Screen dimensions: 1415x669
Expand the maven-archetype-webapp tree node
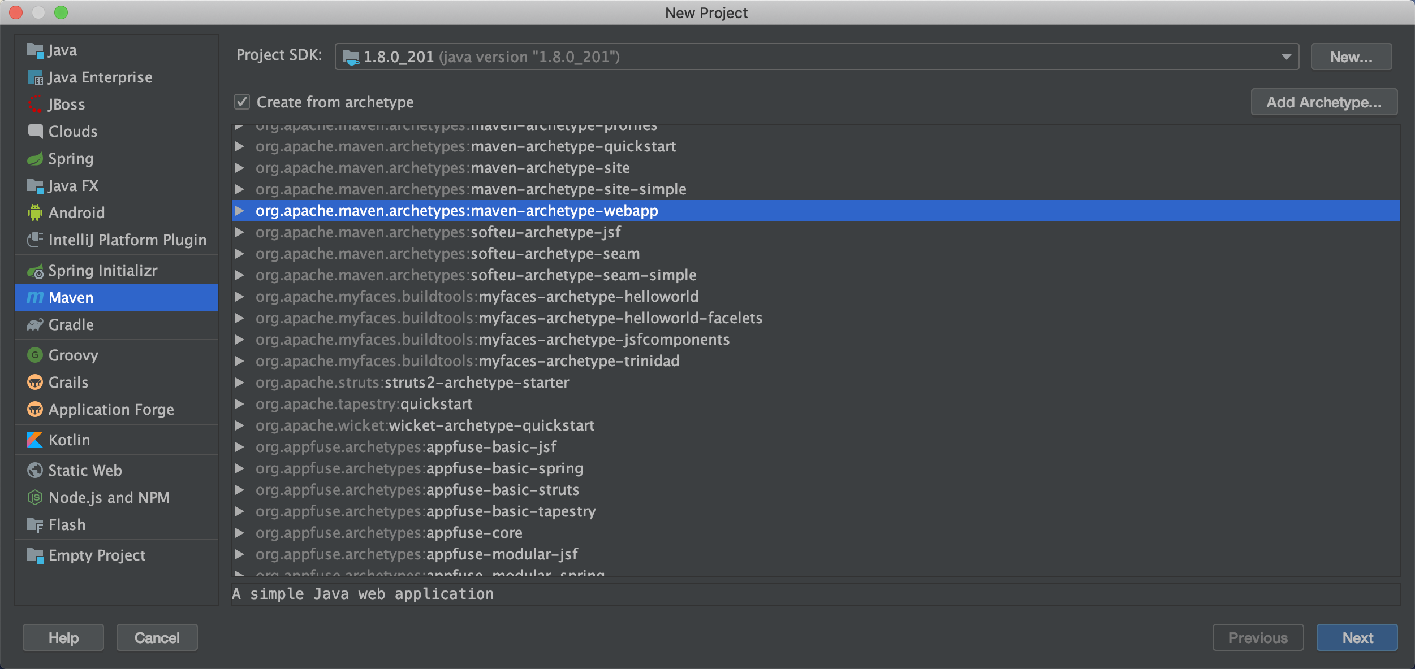click(240, 211)
